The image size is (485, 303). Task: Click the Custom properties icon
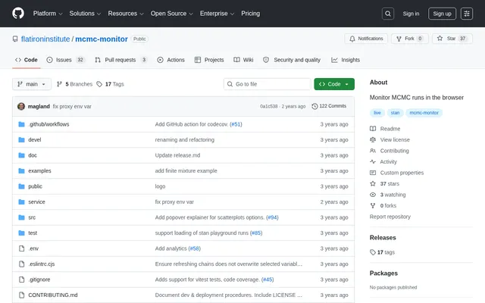tap(373, 173)
